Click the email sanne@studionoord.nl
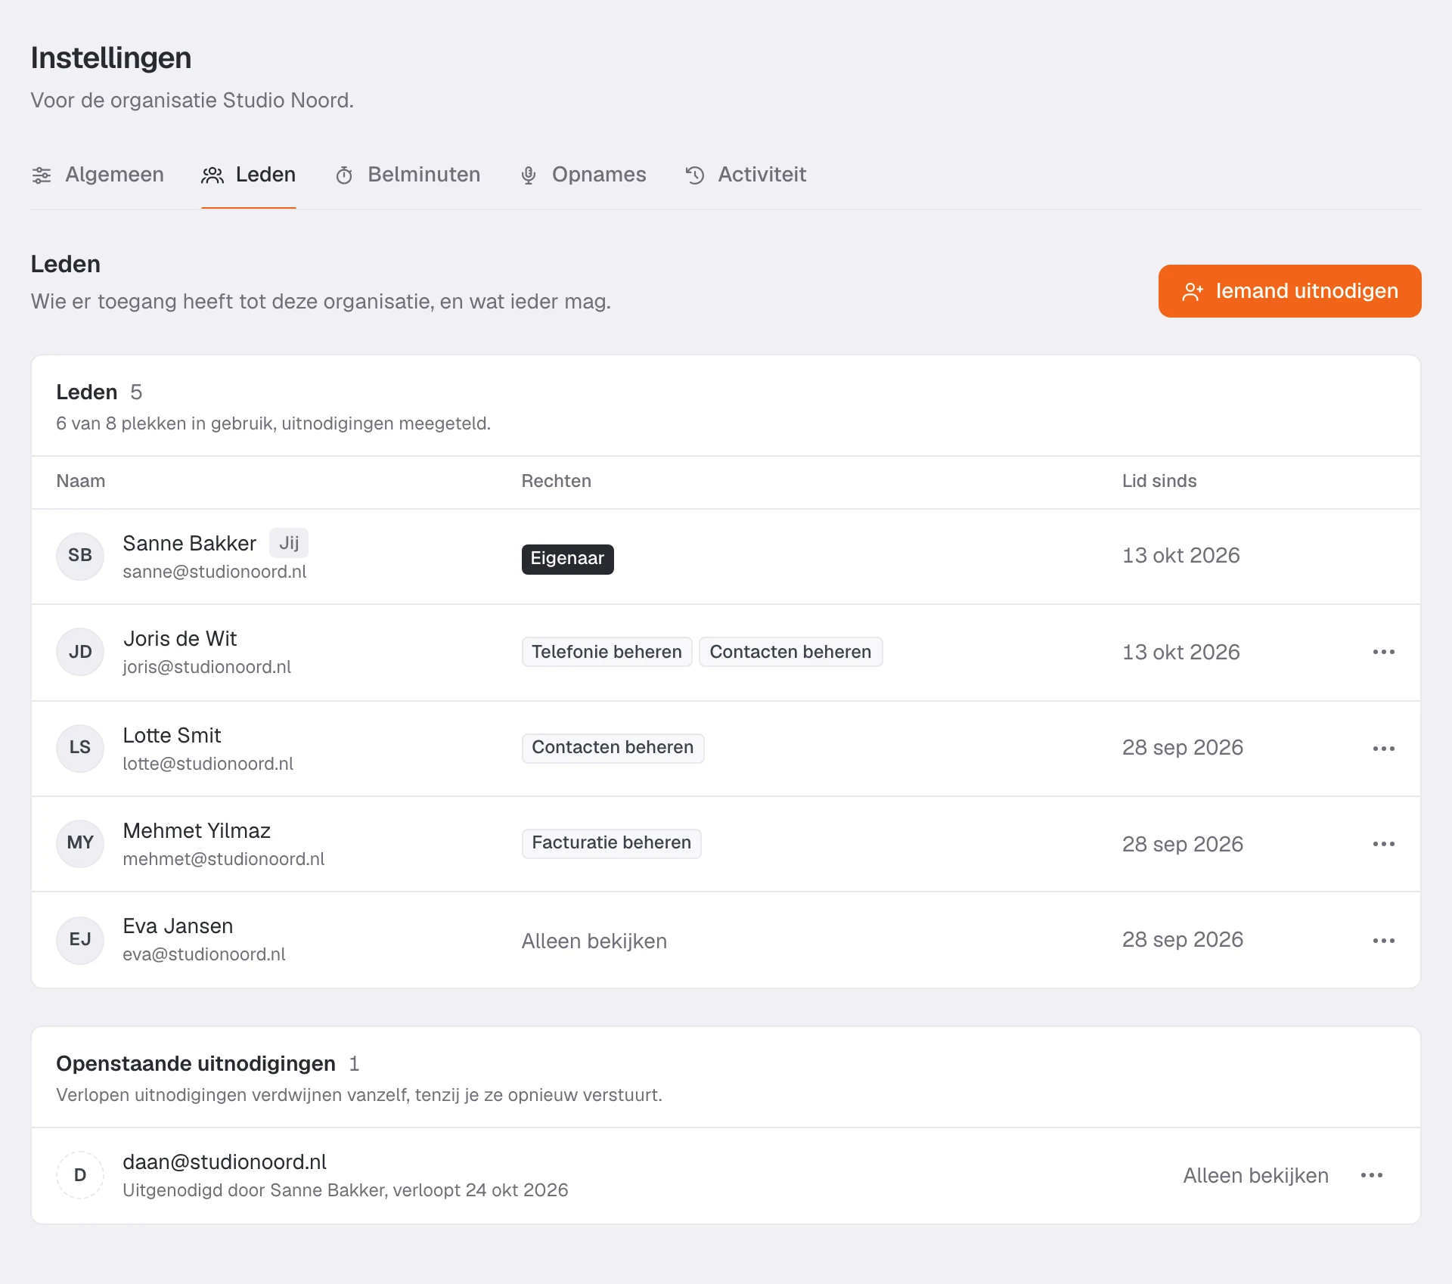Image resolution: width=1452 pixels, height=1284 pixels. click(x=215, y=572)
